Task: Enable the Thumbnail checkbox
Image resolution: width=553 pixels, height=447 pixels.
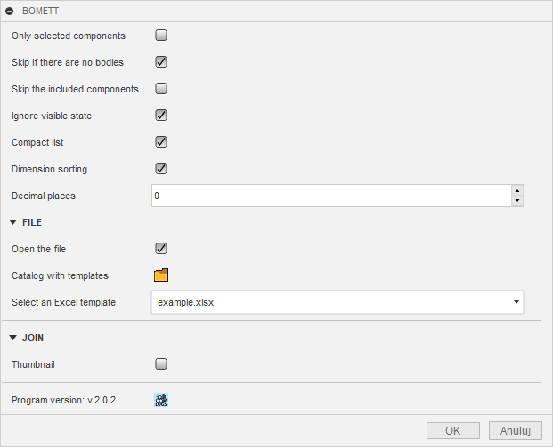Action: pos(161,363)
